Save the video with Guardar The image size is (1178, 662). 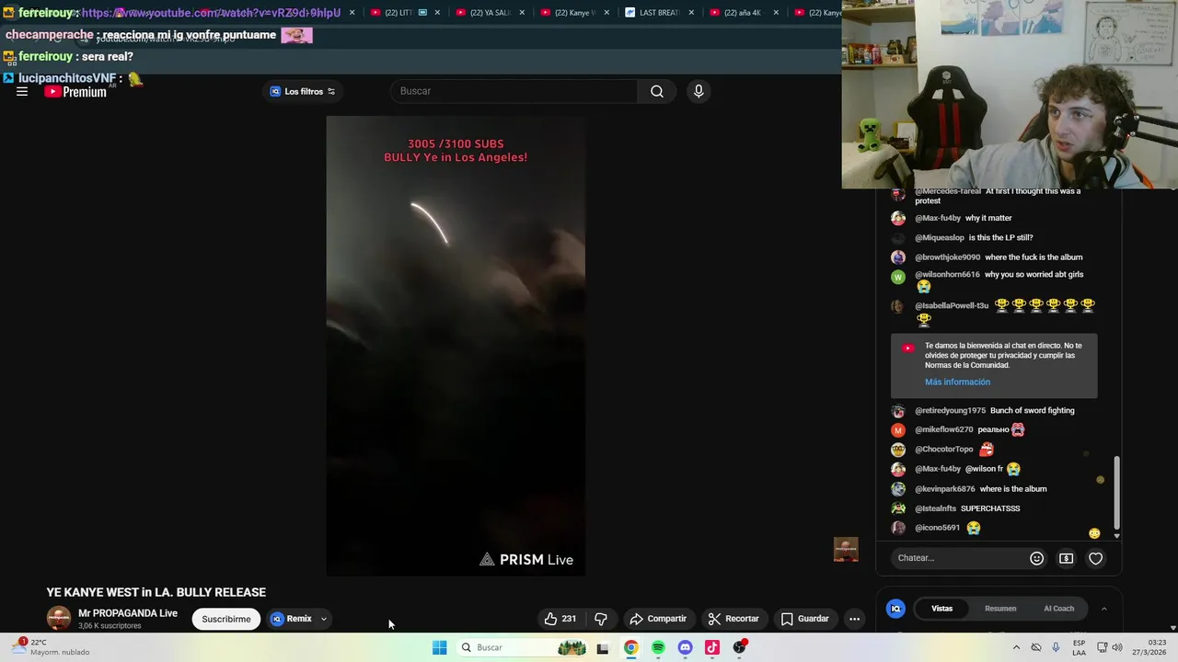(805, 619)
